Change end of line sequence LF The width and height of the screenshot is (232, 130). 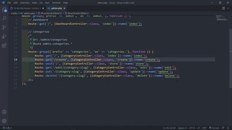tap(199, 128)
